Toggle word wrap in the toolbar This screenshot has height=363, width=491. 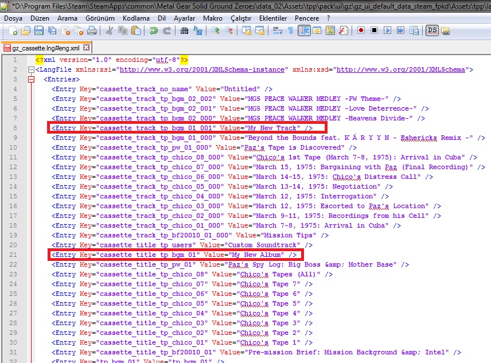(x=278, y=30)
